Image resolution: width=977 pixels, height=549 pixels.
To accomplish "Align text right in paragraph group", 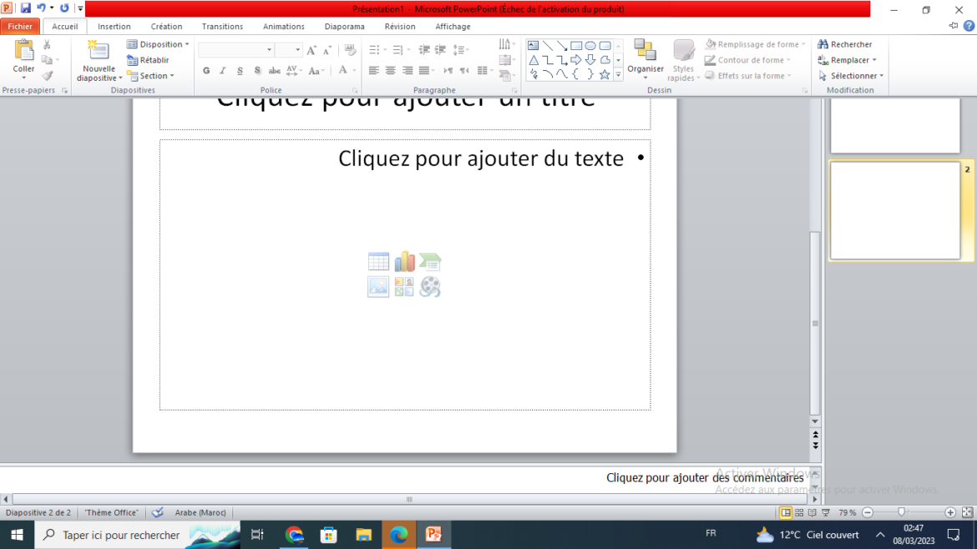I will point(408,71).
